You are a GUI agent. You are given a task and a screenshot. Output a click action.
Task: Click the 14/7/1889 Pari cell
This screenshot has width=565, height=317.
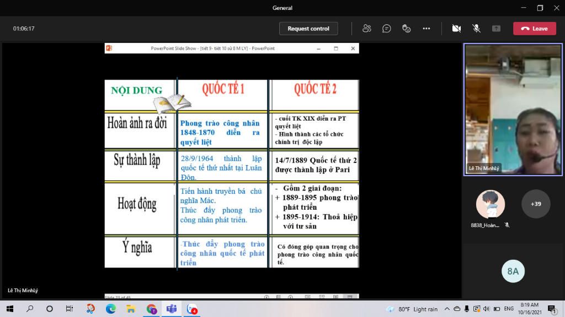click(316, 165)
